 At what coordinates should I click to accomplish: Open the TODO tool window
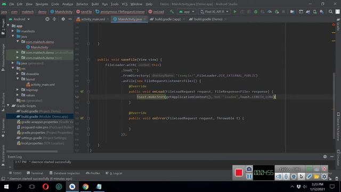(15, 173)
